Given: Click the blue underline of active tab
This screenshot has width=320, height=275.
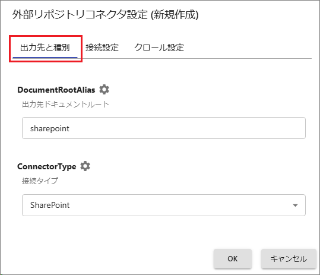Looking at the screenshot, I should point(45,58).
